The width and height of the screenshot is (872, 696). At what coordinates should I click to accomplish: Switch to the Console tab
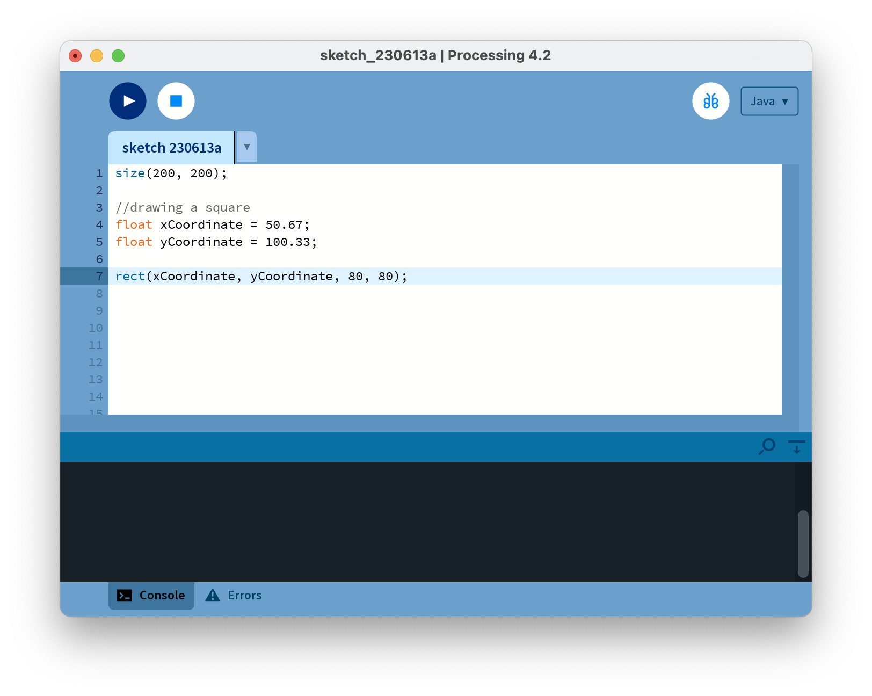pyautogui.click(x=151, y=596)
